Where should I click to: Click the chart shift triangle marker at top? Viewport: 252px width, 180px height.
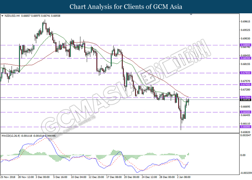point(191,14)
